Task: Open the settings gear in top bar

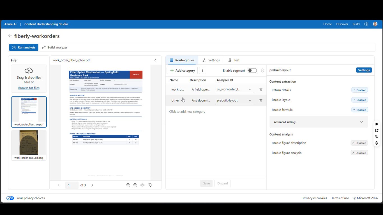Action: coord(366,24)
